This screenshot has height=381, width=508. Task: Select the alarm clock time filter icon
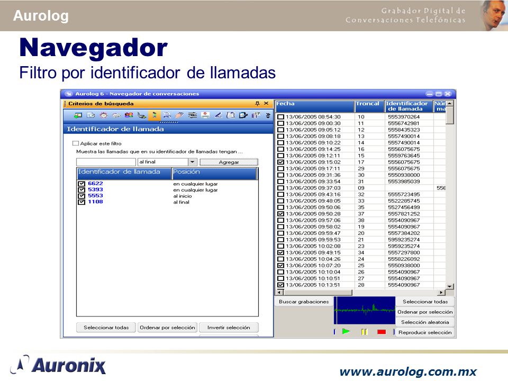click(103, 115)
